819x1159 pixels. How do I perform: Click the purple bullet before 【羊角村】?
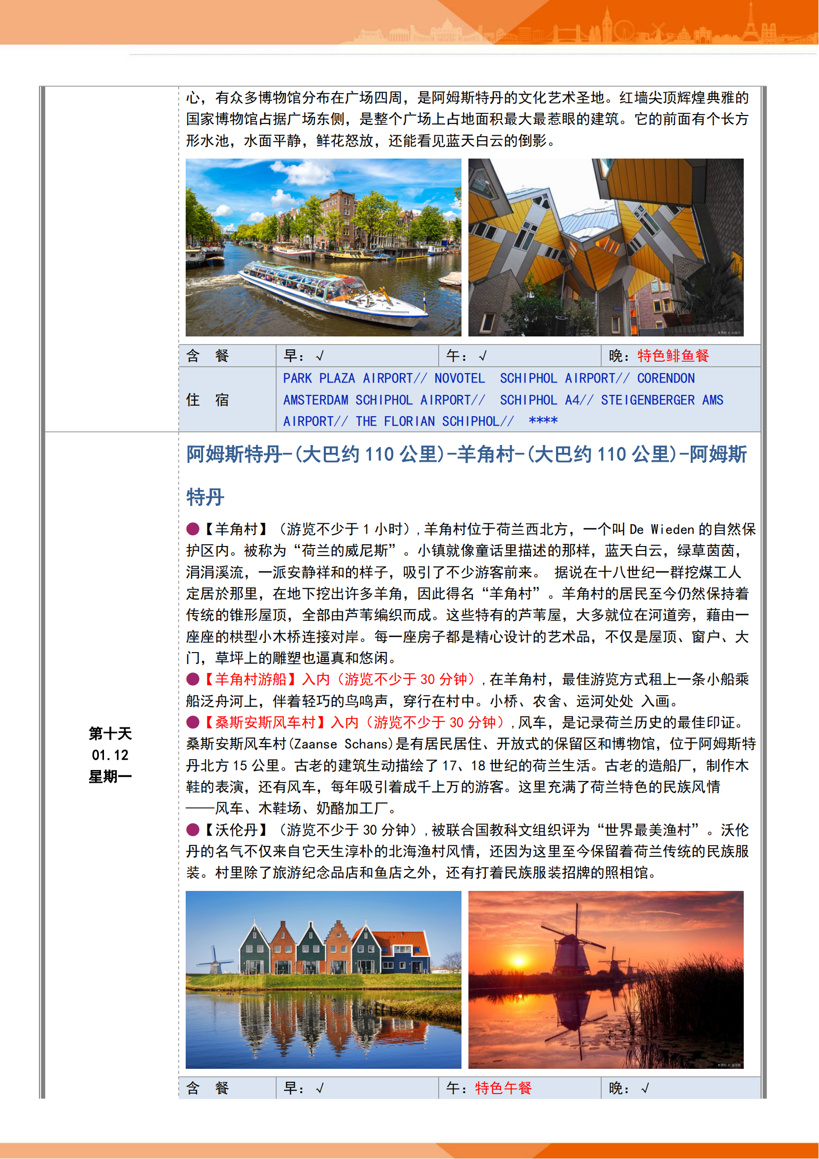pos(193,529)
